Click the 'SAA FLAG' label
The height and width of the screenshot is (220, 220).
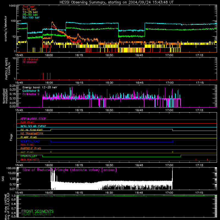point(27,145)
